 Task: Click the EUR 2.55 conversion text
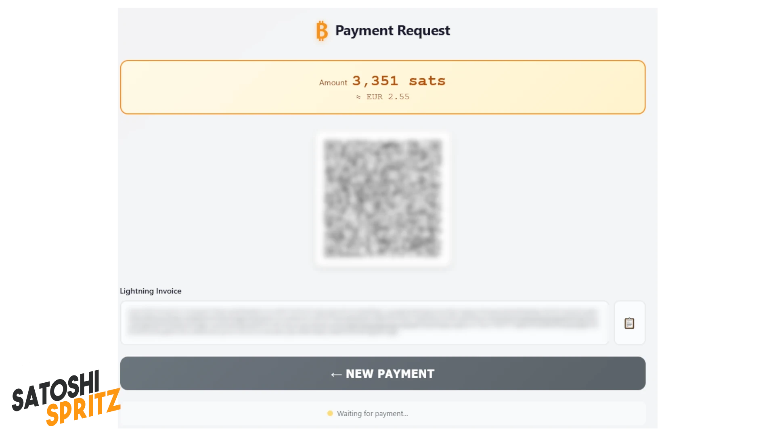(387, 97)
